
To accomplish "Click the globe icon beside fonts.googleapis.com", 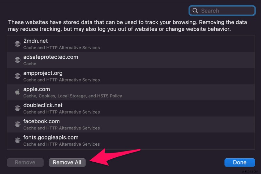I will click(18, 140).
